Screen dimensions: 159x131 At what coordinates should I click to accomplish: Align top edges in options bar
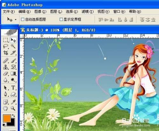(100, 20)
